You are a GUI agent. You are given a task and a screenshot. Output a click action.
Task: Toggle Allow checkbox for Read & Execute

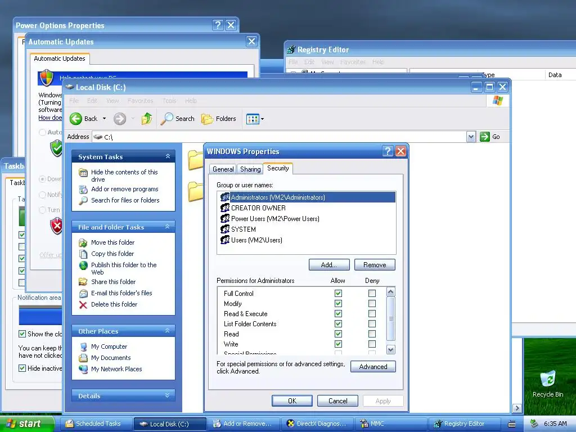[338, 313]
